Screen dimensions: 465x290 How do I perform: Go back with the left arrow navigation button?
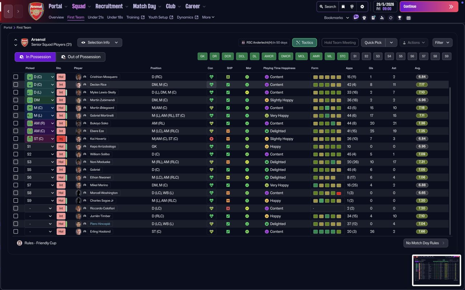coord(8,11)
